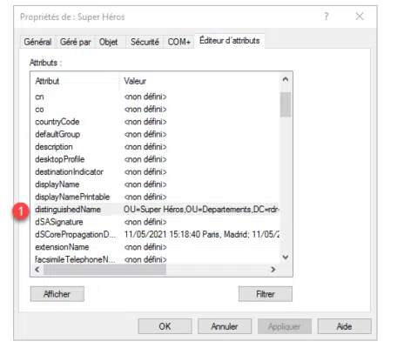Click the Afficher button
The image size is (404, 348).
pos(57,294)
